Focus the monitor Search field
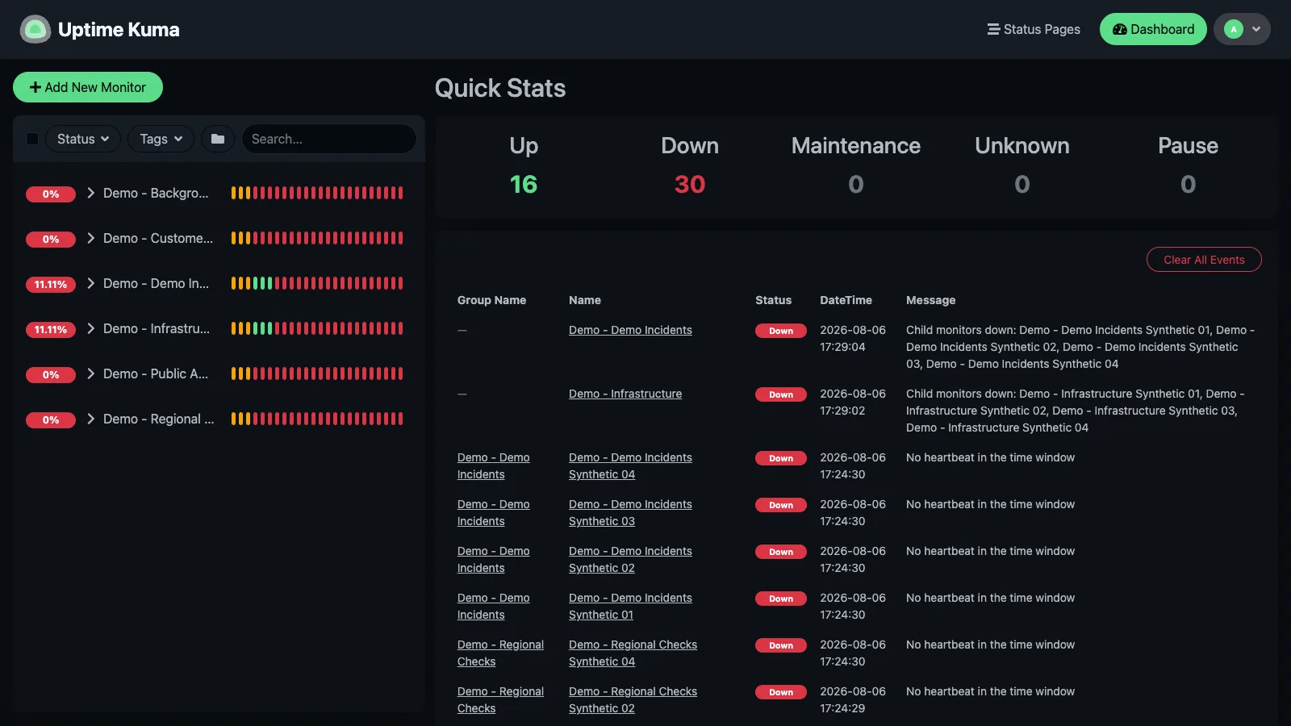Viewport: 1291px width, 726px height. [329, 139]
